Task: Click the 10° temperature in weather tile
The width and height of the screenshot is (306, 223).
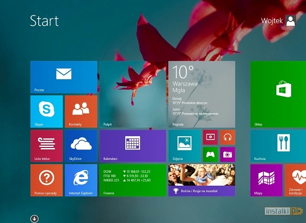Action: click(x=183, y=72)
